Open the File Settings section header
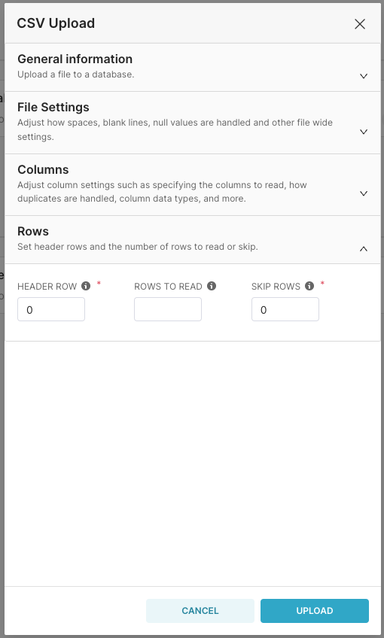 click(x=192, y=123)
